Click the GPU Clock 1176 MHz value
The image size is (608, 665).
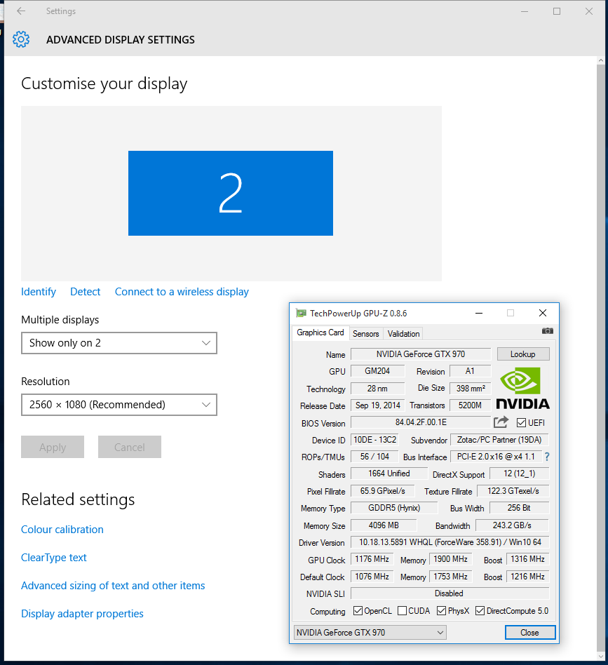[x=372, y=559]
